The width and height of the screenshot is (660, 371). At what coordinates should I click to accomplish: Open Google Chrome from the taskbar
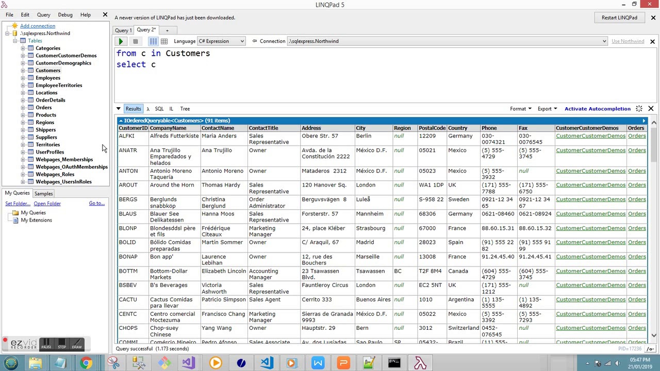click(86, 363)
